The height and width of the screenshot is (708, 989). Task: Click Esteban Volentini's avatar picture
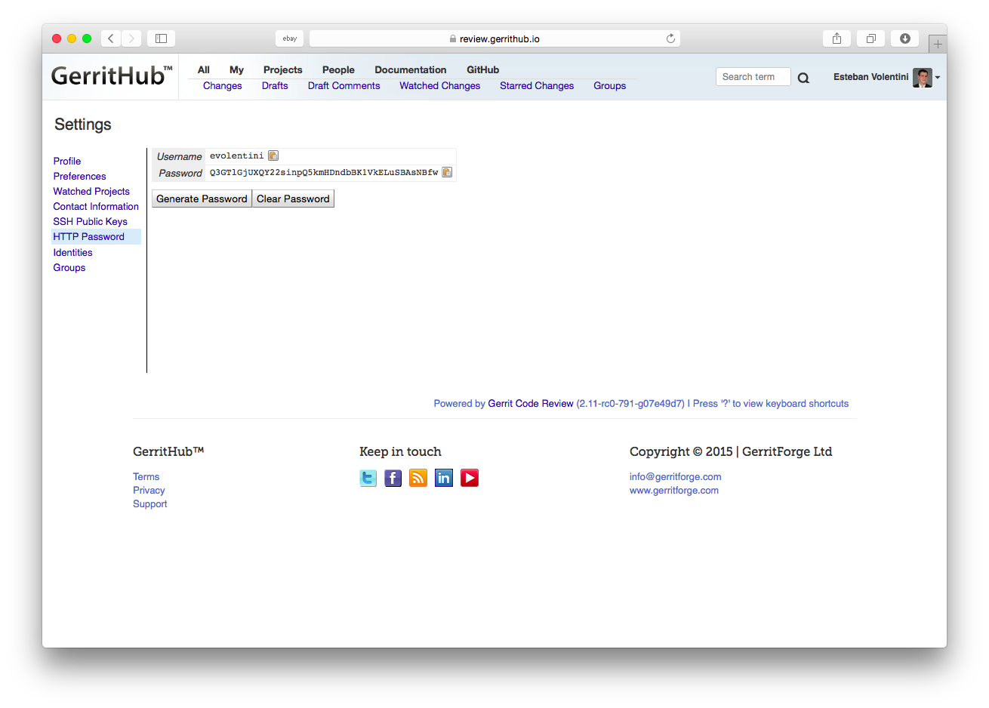tap(922, 77)
